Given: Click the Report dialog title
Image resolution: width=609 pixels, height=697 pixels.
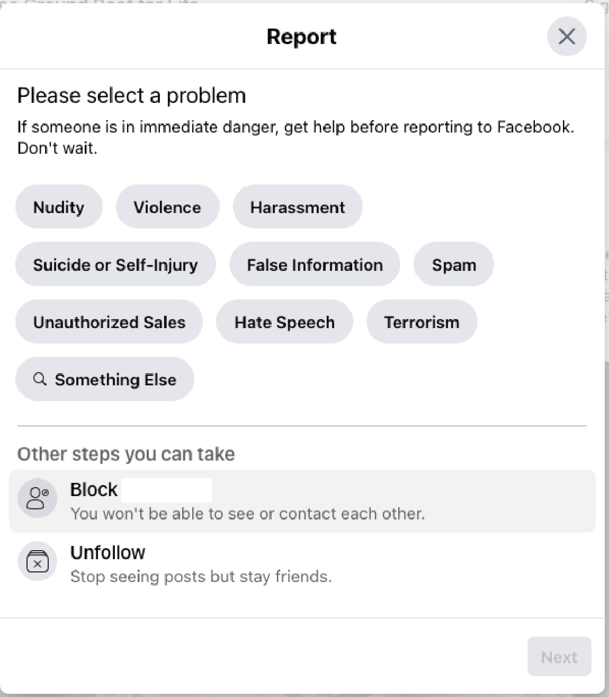Looking at the screenshot, I should coord(301,37).
